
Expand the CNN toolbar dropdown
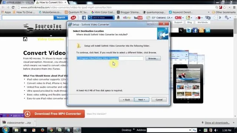pyautogui.click(x=183, y=18)
